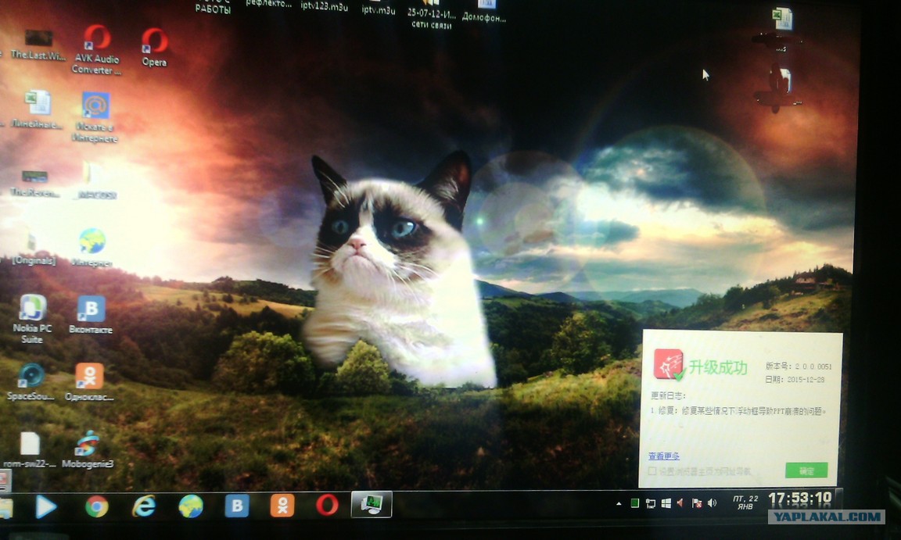Open the Вконтакте desktop shortcut
This screenshot has height=540, width=901.
click(91, 314)
